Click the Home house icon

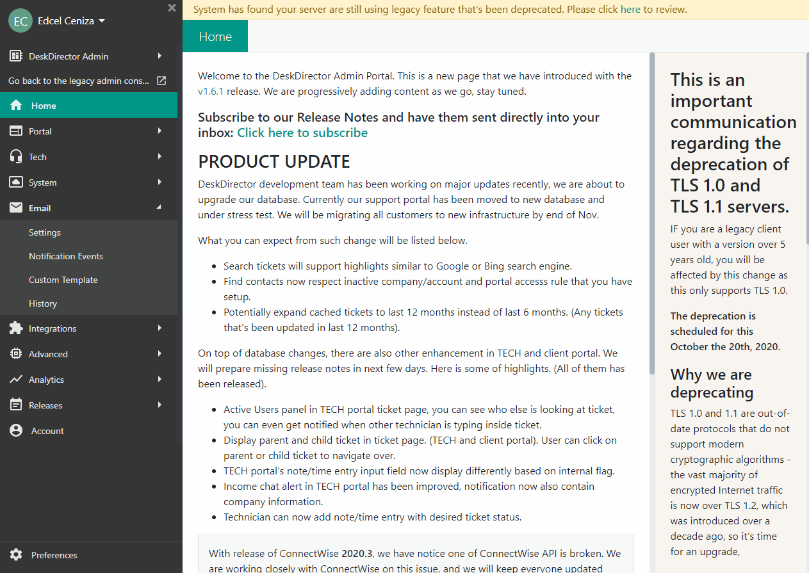(16, 106)
